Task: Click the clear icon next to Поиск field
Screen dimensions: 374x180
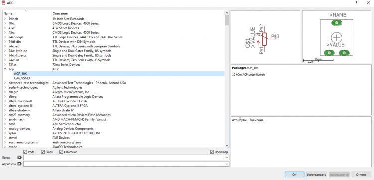Action: pos(19,158)
